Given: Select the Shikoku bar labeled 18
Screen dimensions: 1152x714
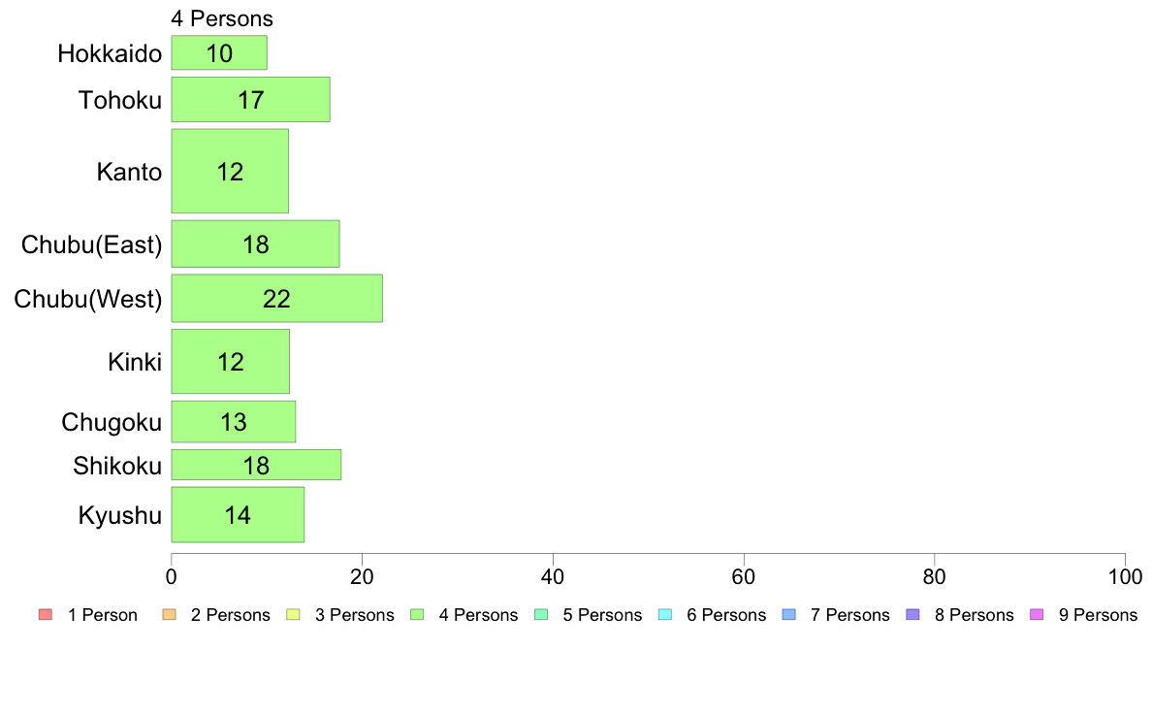Looking at the screenshot, I should click(256, 465).
